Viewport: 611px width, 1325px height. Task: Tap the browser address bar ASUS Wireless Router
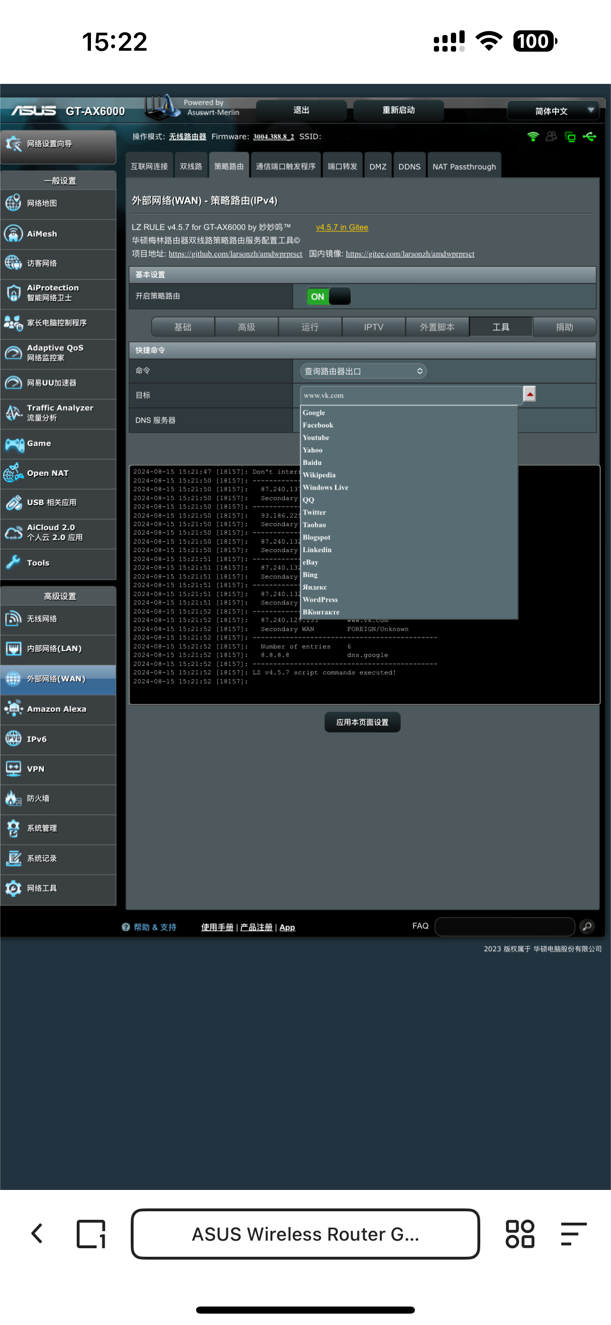click(305, 1234)
